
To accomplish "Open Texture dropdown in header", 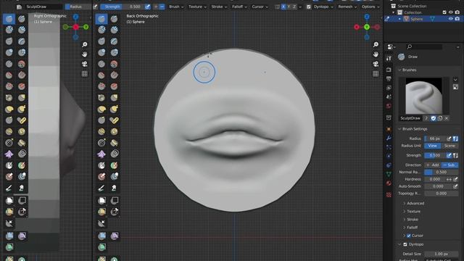I will (197, 7).
